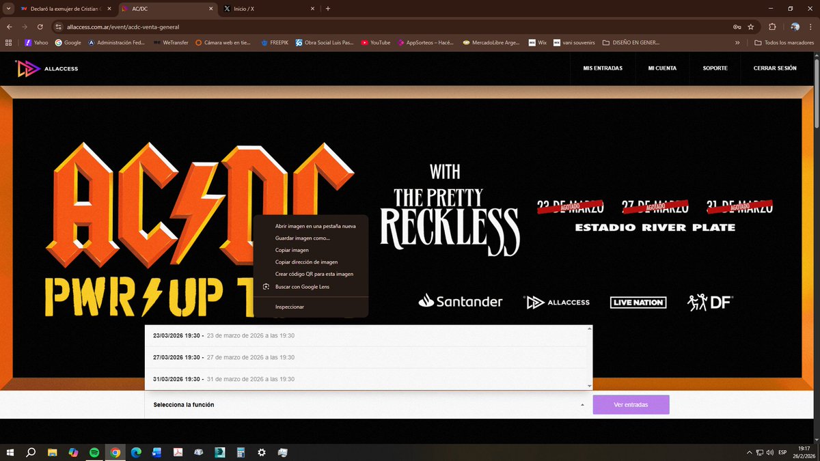
Task: Open the YouTube bookmark
Action: point(376,42)
